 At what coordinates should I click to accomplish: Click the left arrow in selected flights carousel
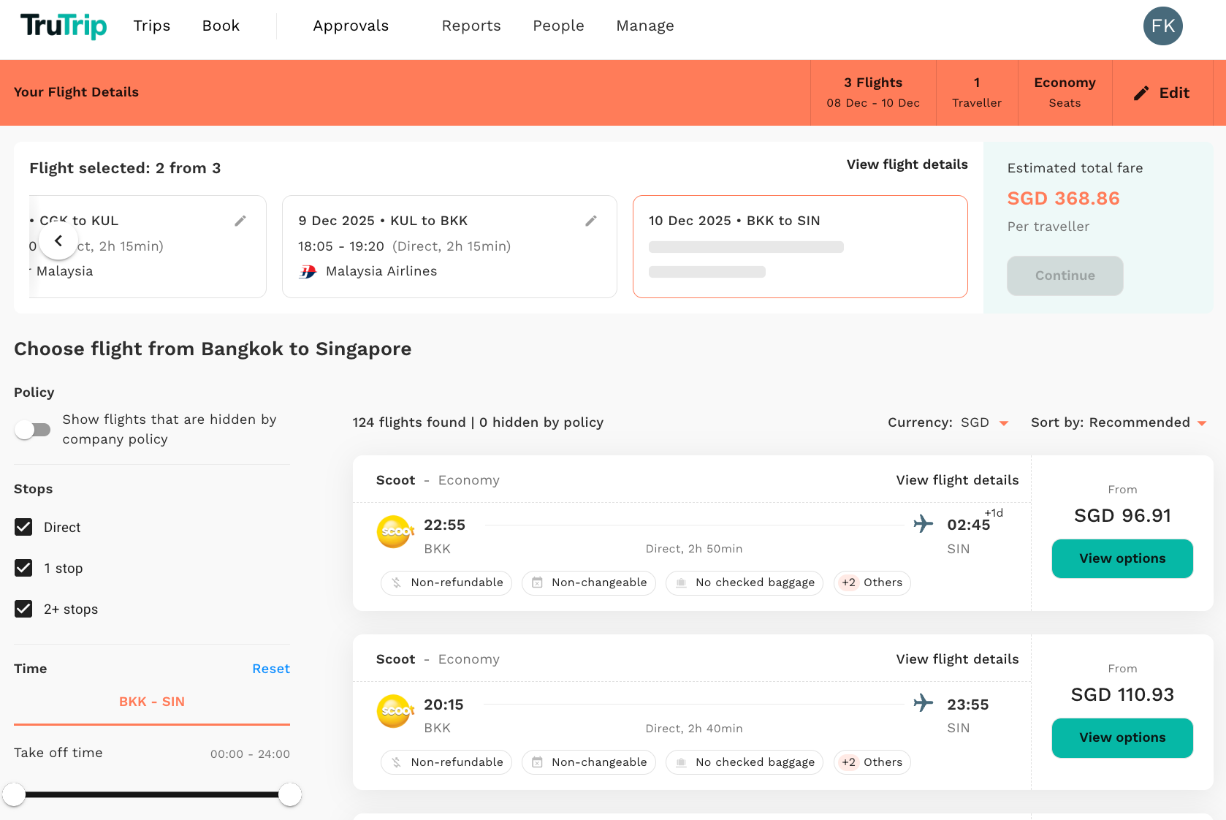point(58,240)
